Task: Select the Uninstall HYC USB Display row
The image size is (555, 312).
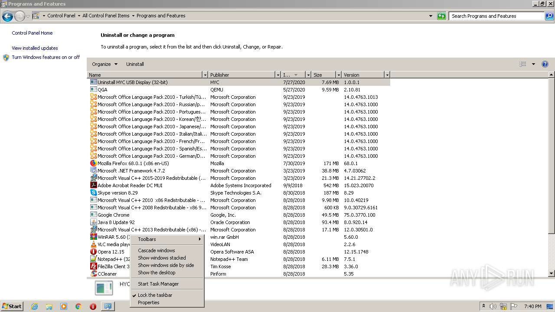Action: pos(238,82)
